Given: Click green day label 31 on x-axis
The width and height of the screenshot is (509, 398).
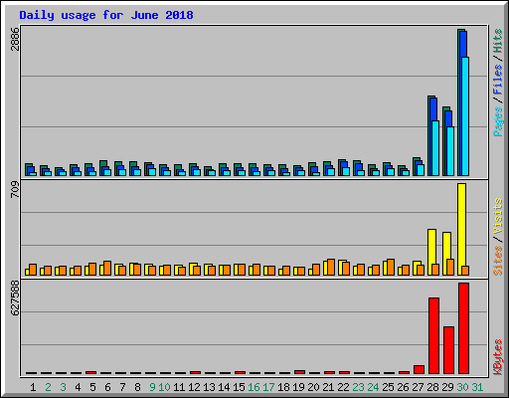Looking at the screenshot, I should click(x=477, y=387).
